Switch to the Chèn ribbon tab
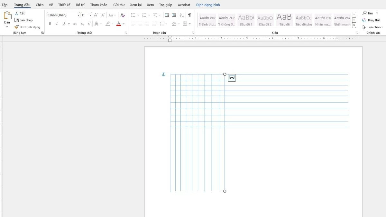This screenshot has height=217, width=386. 39,5
